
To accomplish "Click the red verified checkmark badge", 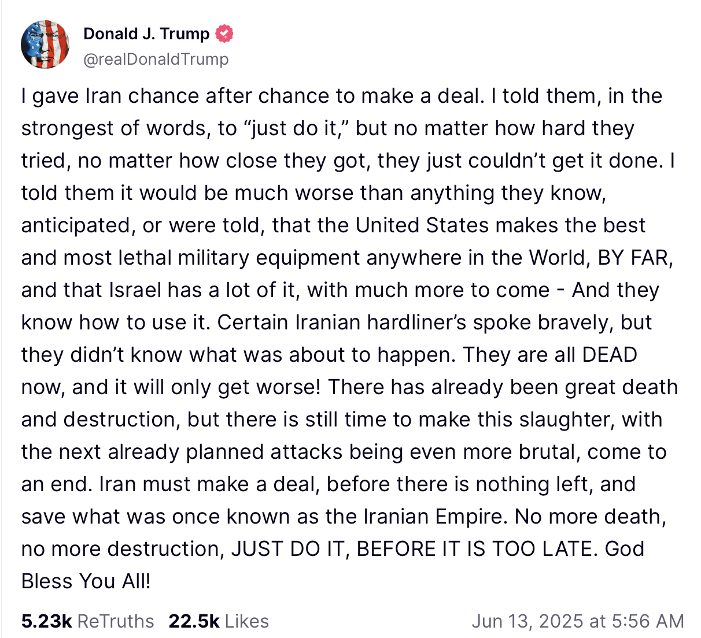I will (224, 34).
